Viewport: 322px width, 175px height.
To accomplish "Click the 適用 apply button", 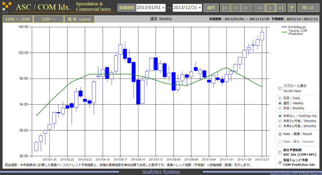I will pyautogui.click(x=211, y=8).
